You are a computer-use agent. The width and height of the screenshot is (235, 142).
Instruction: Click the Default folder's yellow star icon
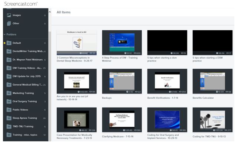[x=4, y=43]
